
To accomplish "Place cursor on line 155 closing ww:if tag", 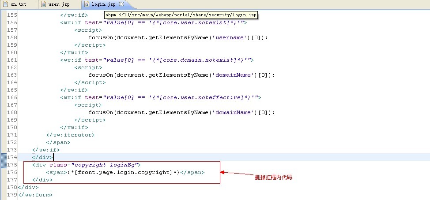I will (74, 15).
